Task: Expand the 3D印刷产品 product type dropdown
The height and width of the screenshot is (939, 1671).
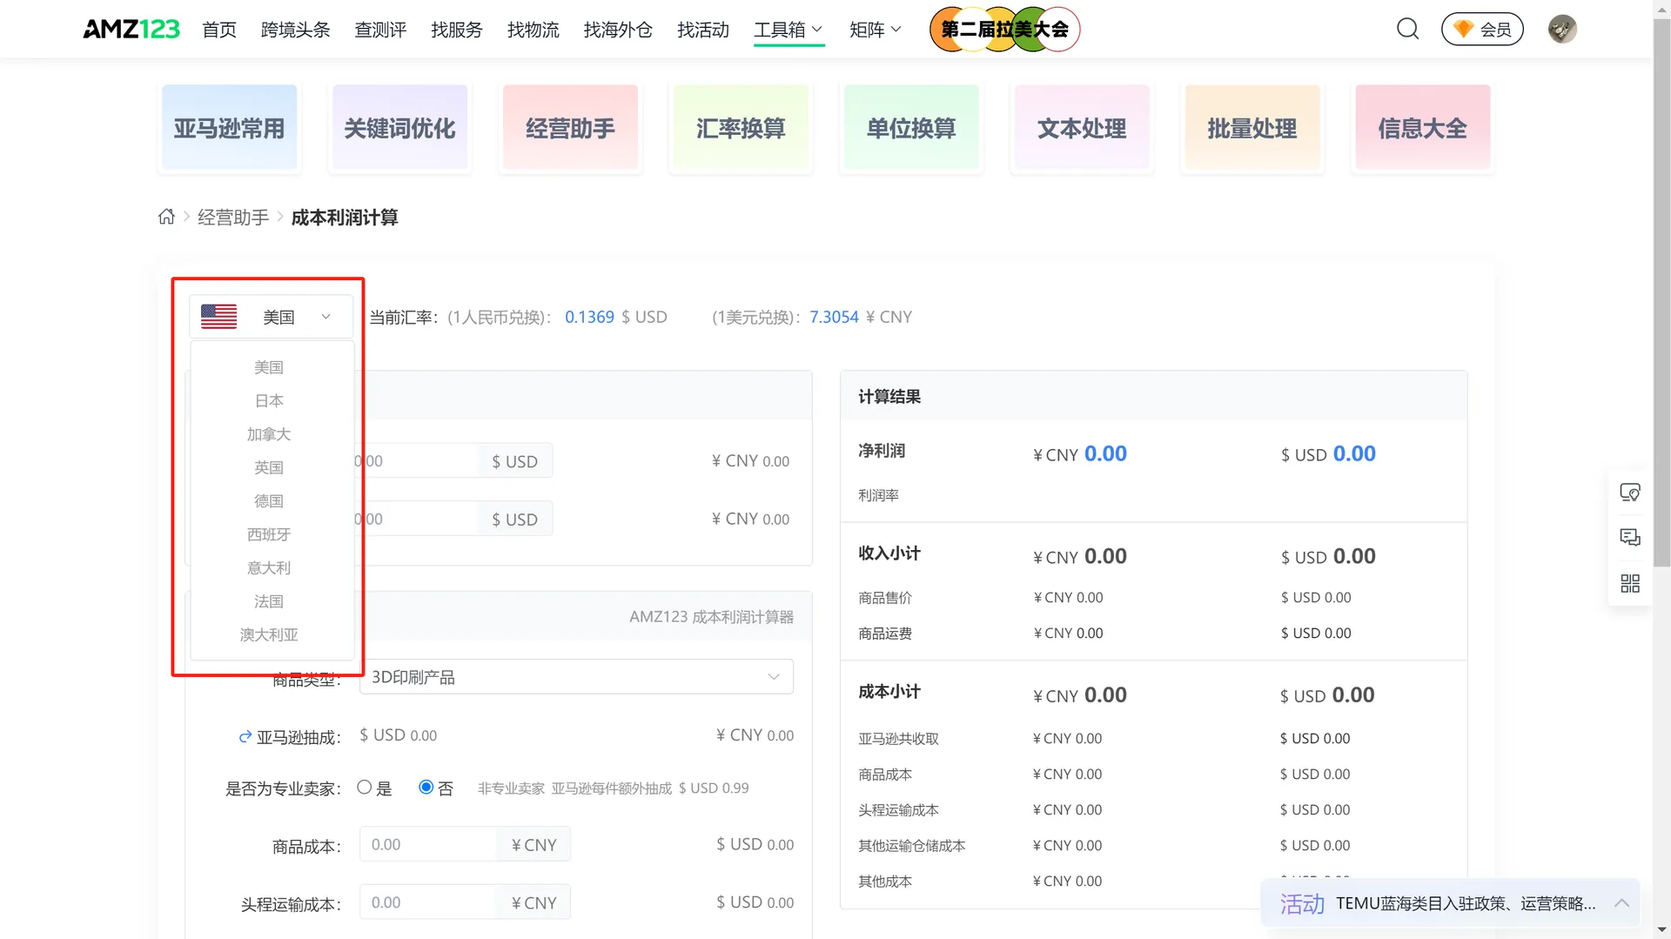Action: coord(576,677)
